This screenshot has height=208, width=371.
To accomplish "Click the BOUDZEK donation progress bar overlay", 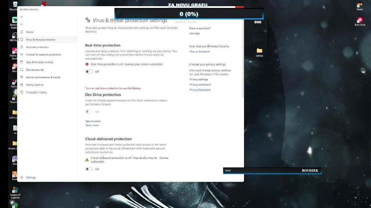I will click(272, 170).
